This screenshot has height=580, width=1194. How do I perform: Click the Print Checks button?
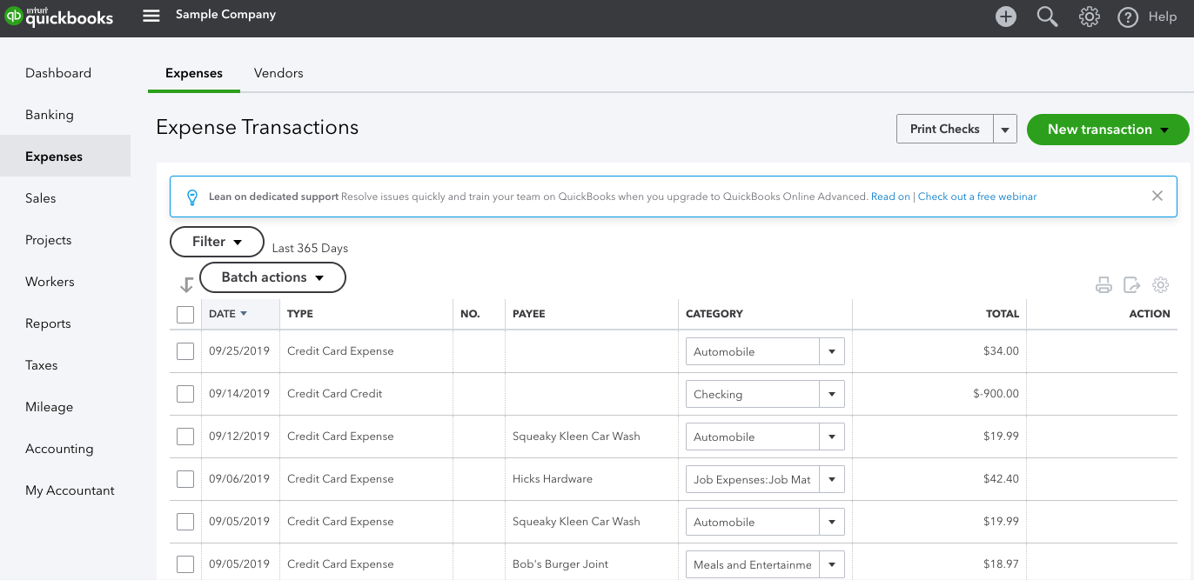point(945,129)
